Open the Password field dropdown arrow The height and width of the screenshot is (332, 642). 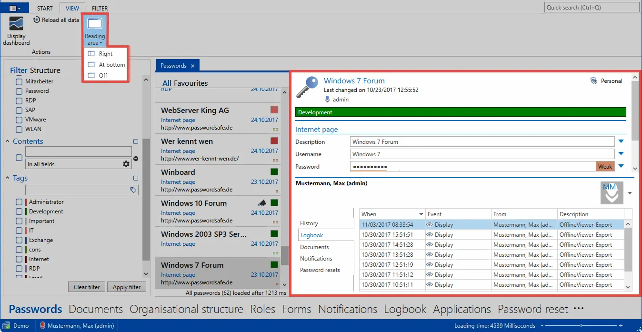click(x=621, y=166)
